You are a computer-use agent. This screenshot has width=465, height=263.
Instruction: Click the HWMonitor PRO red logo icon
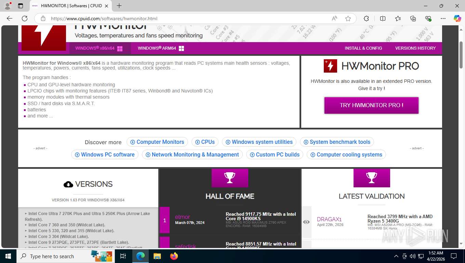[330, 66]
